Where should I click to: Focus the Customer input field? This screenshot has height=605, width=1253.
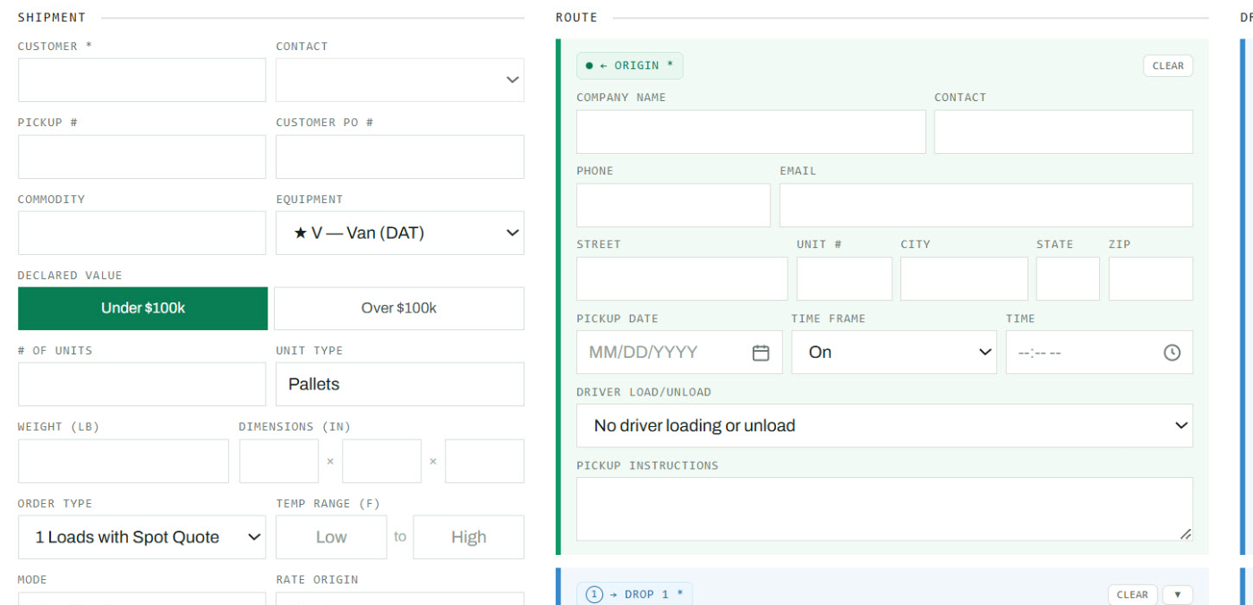(x=141, y=80)
